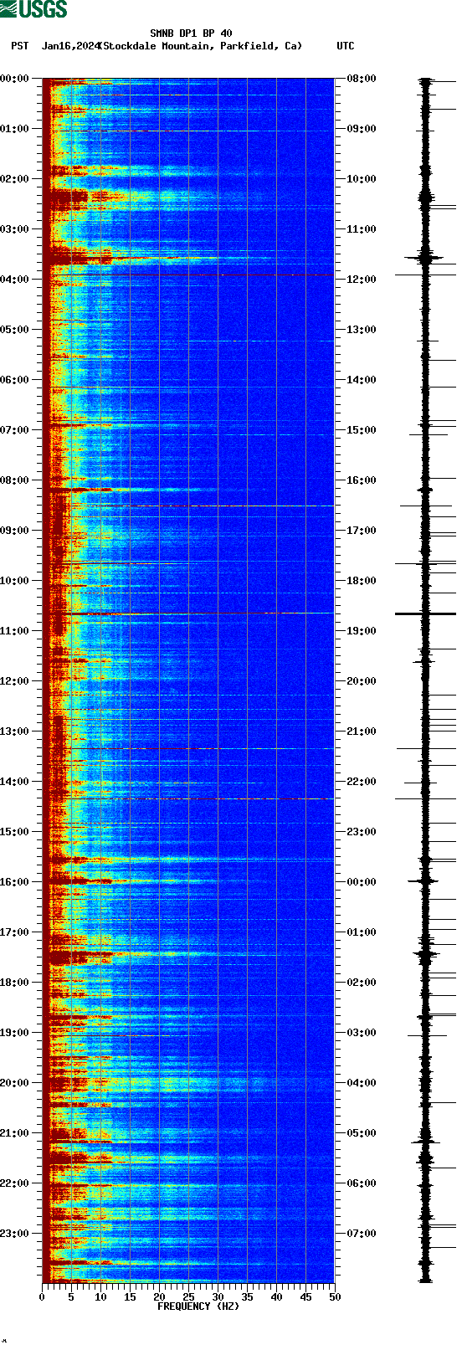Click the 'FREQUENCY (HZ)' axis label
Screen dimensions: 462x1350
click(x=198, y=1306)
